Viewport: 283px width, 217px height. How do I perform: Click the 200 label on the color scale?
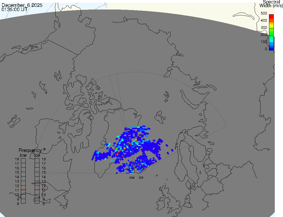click(x=264, y=35)
